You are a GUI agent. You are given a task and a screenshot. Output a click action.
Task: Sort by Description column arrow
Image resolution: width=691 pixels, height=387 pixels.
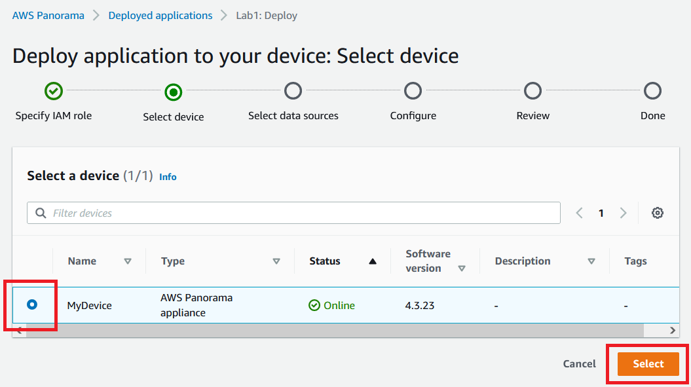click(591, 261)
